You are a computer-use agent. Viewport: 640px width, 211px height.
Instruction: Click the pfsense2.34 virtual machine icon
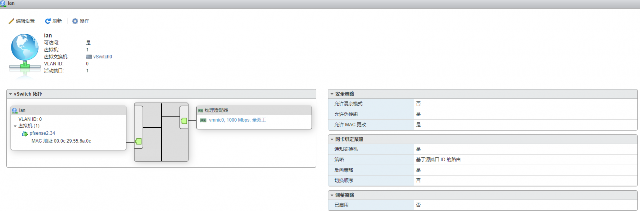tap(25, 134)
